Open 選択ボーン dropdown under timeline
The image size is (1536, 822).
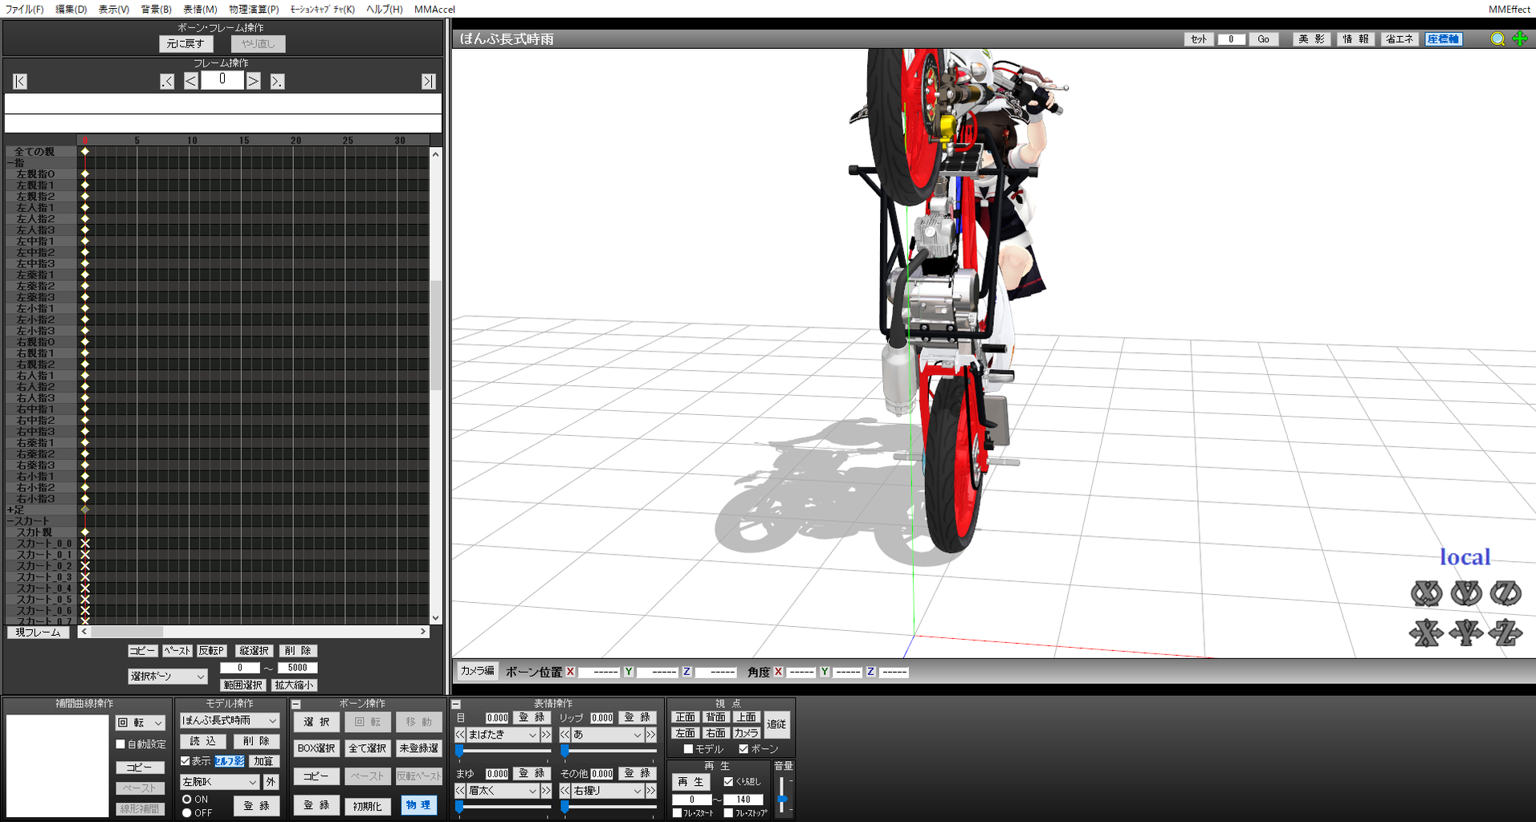click(167, 677)
